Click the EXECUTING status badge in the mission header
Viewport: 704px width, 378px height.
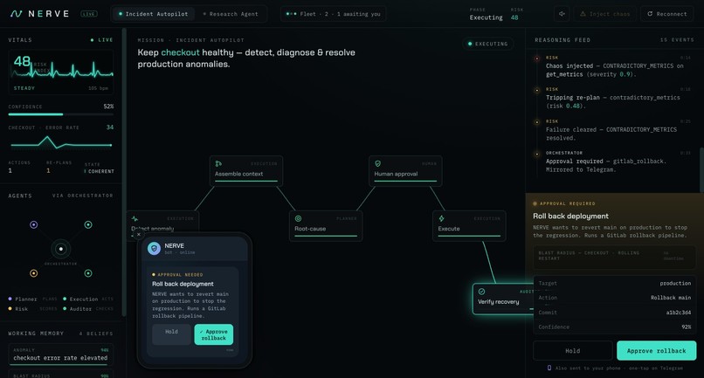click(488, 44)
